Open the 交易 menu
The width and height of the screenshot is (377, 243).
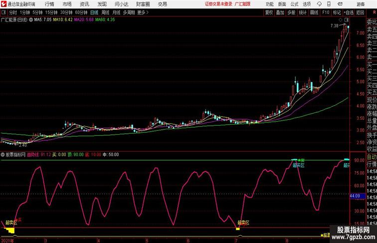coord(162,4)
